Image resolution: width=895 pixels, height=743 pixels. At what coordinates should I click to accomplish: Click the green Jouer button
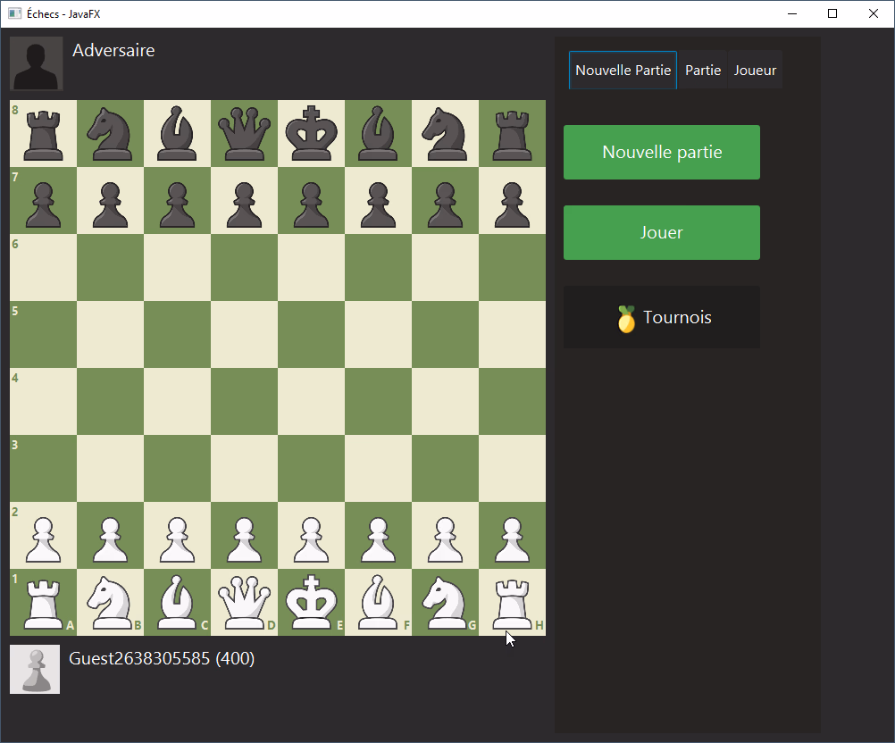click(x=661, y=233)
